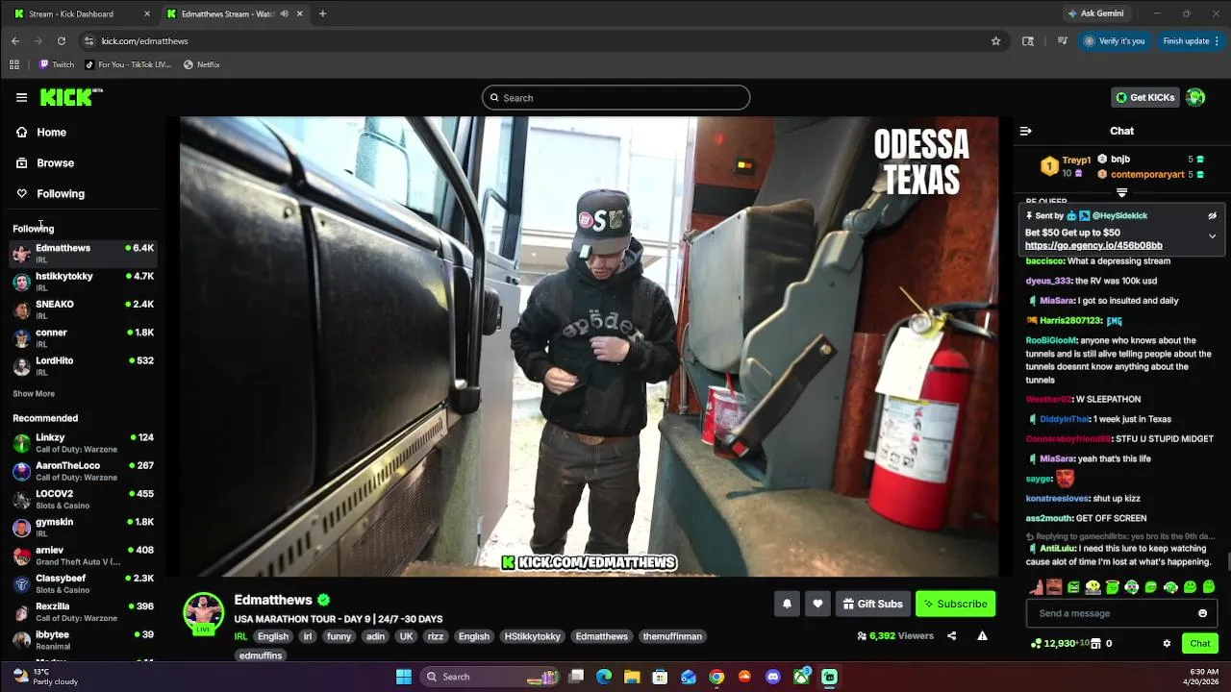
Task: Bookmark this page with the star
Action: [995, 40]
